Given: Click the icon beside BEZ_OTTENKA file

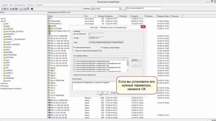Looking at the screenshot, I should pos(49,28).
